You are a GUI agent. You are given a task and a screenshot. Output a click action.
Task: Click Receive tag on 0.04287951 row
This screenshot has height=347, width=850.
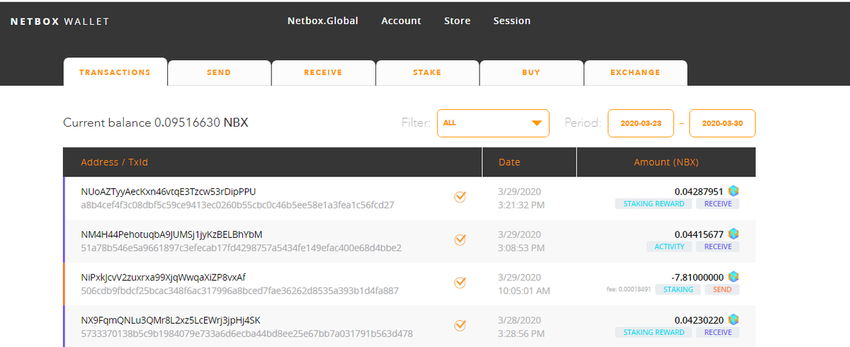pyautogui.click(x=718, y=204)
